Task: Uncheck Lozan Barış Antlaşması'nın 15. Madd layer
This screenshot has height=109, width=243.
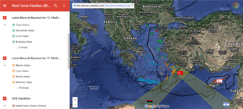Action: tap(5, 58)
